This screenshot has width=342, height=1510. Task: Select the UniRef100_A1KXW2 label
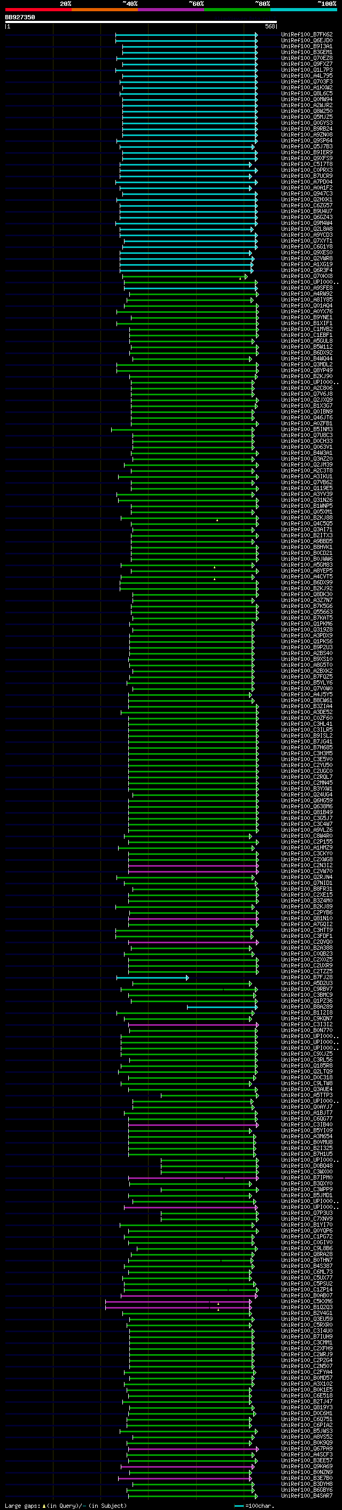coord(307,87)
